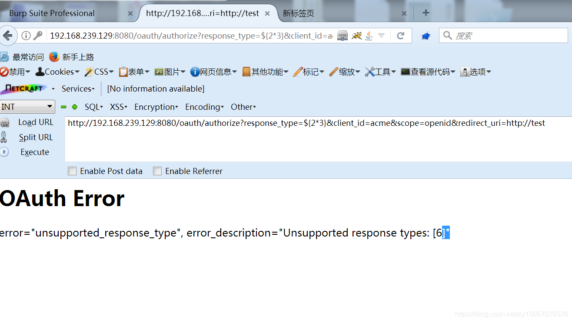Close the 192.168 oauth test tab
The image size is (572, 322).
pyautogui.click(x=267, y=13)
